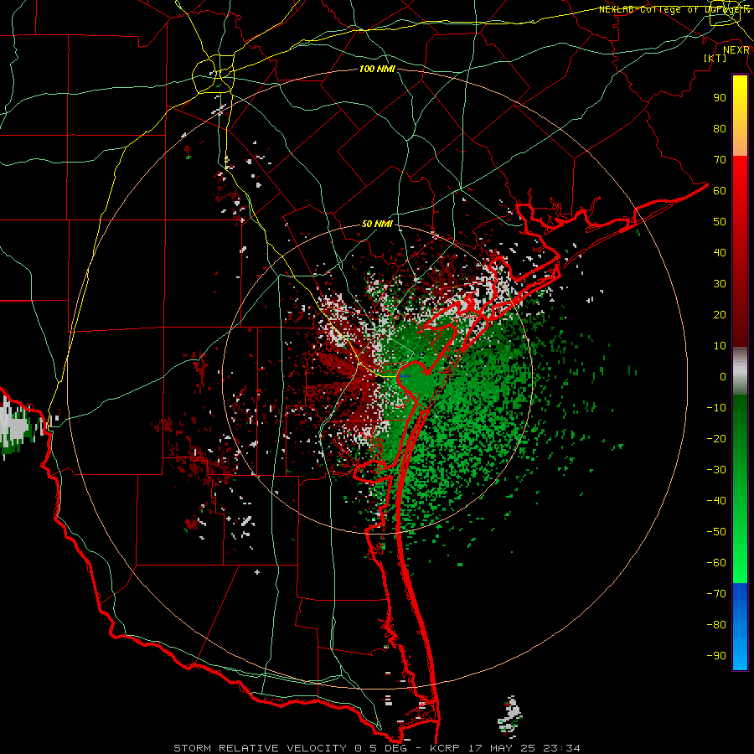Click the "50 NMI" range ring label
Viewport: 754px width, 754px height.
[377, 224]
